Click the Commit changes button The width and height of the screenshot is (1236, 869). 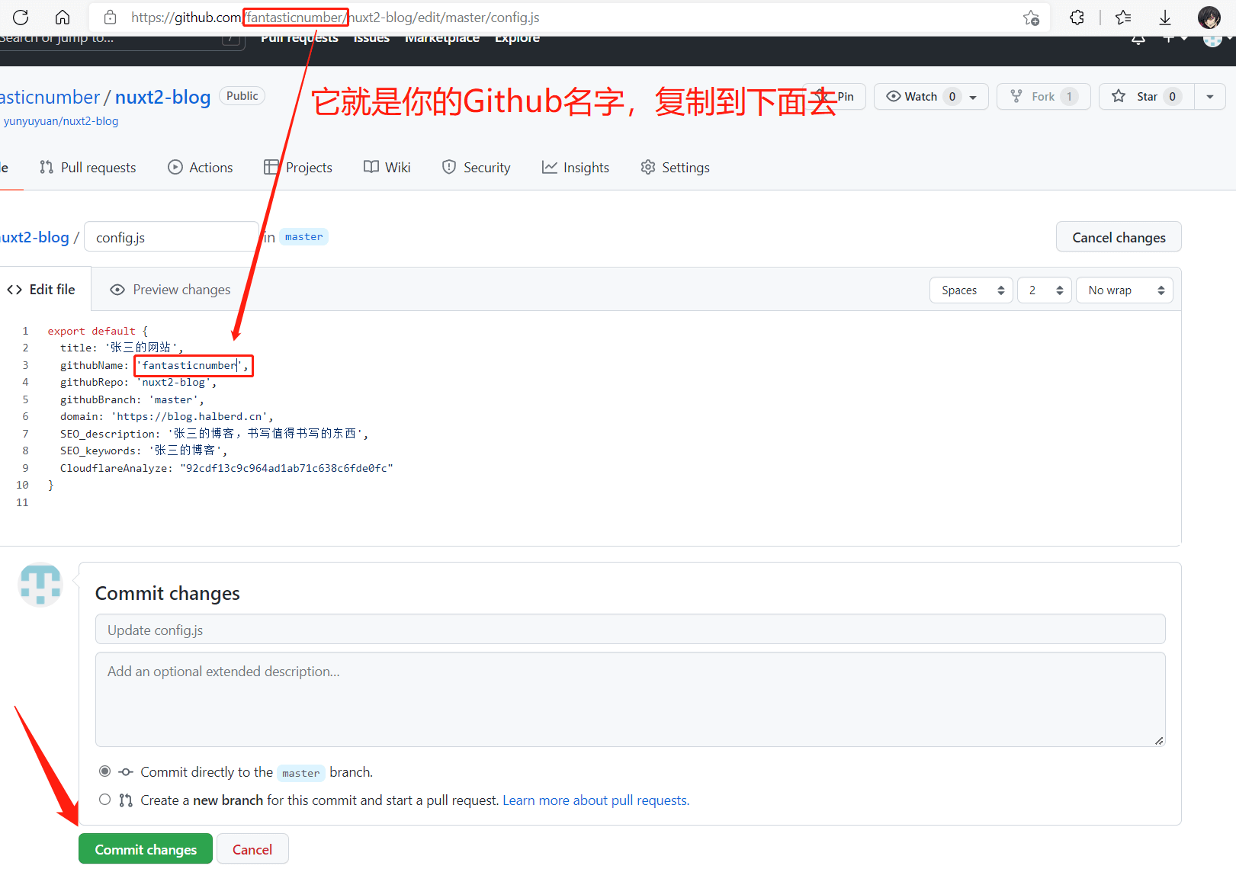point(145,848)
